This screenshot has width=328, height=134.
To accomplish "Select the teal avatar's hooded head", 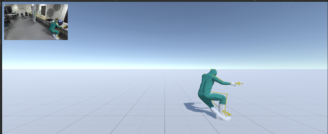I will [x=213, y=72].
